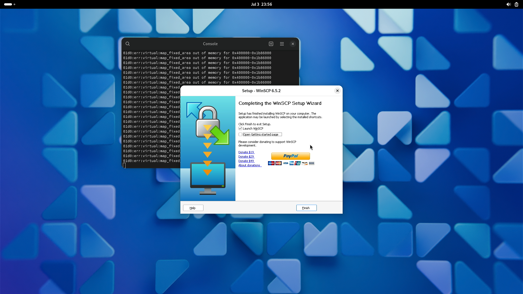
Task: Click the bank transfer payment icon
Action: pyautogui.click(x=312, y=163)
